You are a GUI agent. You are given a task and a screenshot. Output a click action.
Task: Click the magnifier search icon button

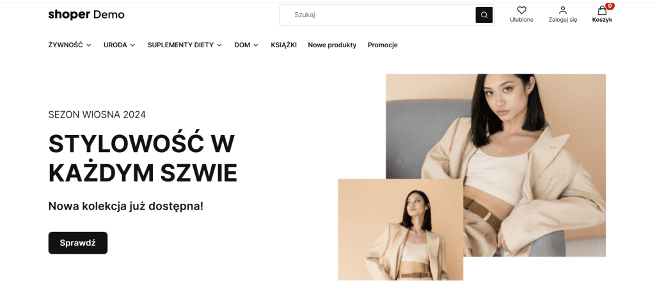point(484,15)
